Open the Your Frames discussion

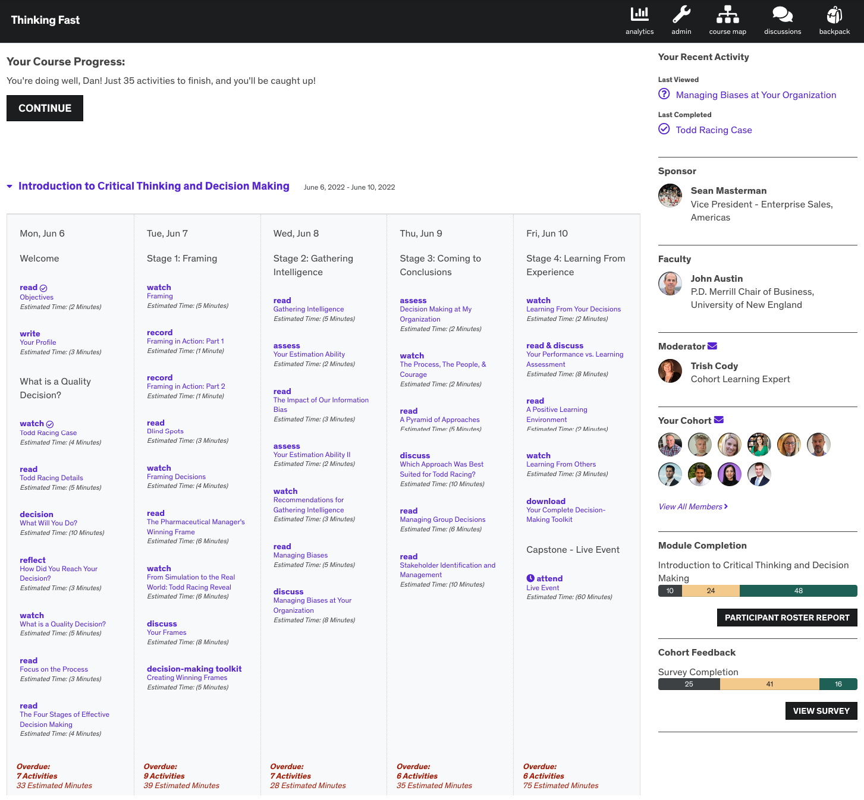(166, 632)
